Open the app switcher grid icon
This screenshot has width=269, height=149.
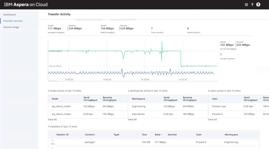(246, 5)
